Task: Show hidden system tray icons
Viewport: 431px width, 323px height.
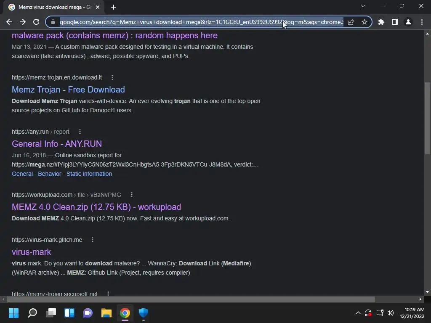Action: tap(358, 313)
